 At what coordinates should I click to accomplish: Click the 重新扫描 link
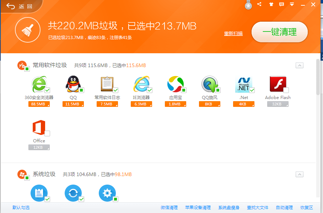click(233, 33)
